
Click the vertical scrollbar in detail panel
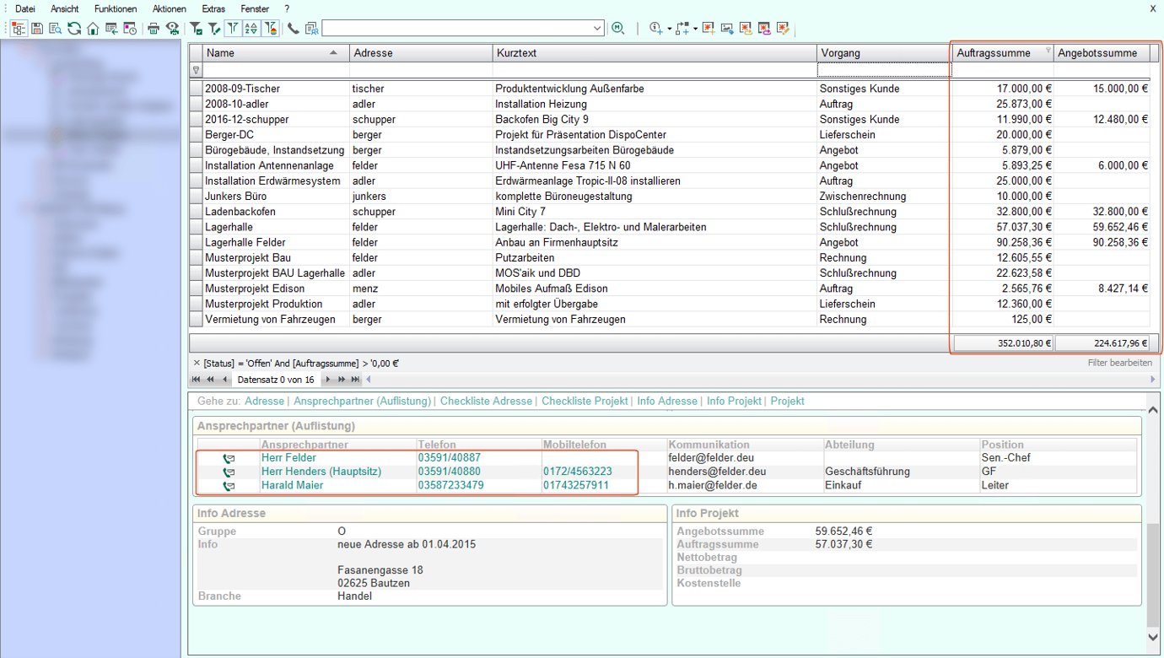tap(1153, 574)
